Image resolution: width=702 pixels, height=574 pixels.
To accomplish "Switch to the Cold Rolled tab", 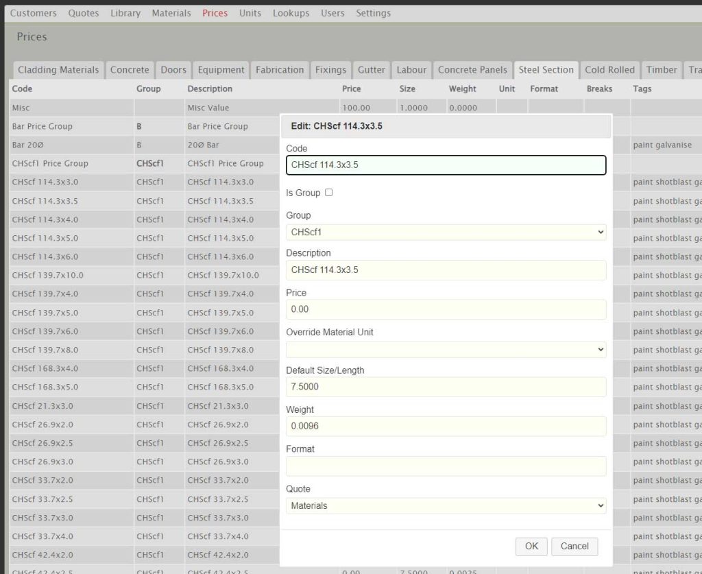I will point(609,70).
